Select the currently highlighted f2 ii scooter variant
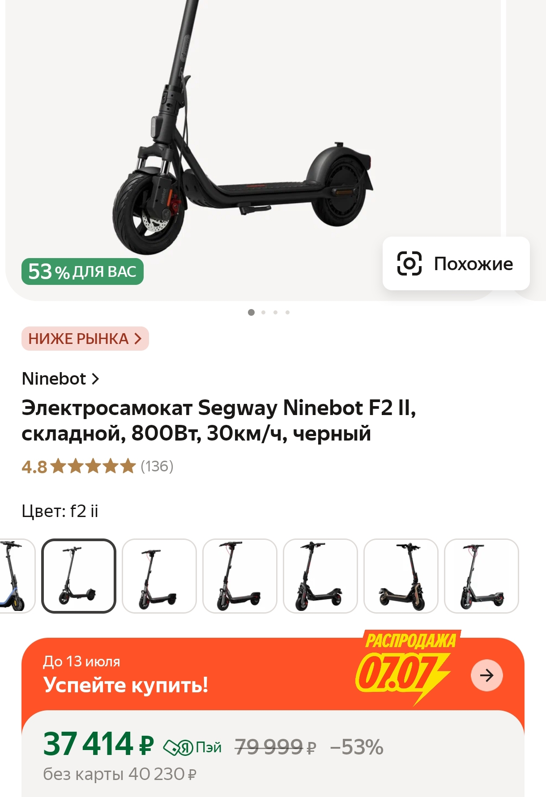 [79, 576]
